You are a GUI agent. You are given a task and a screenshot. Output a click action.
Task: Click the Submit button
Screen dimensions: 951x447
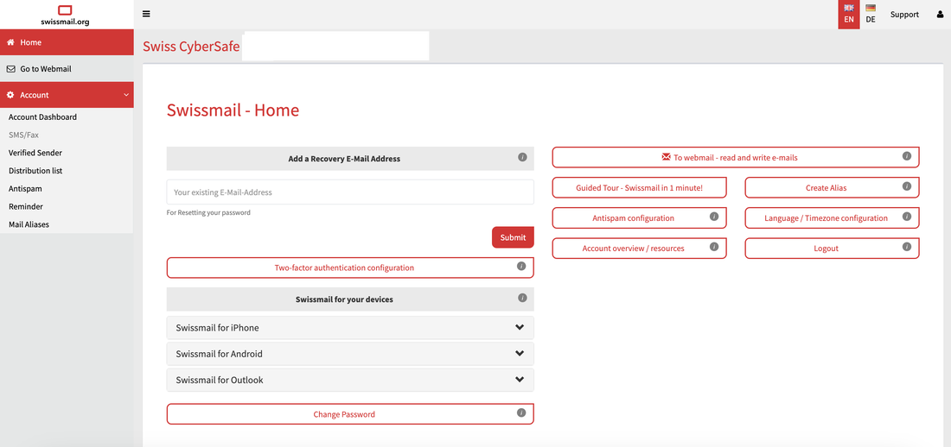click(x=513, y=237)
